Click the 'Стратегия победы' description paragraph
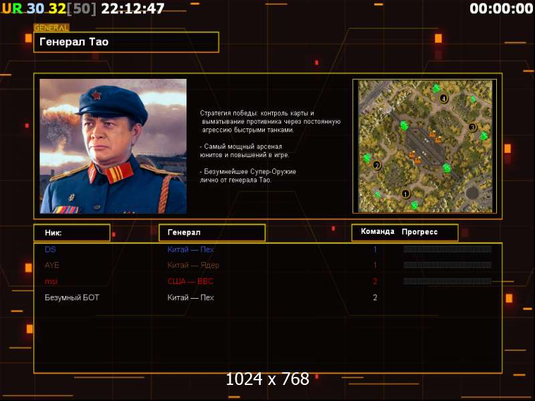535x401 pixels. 270,122
